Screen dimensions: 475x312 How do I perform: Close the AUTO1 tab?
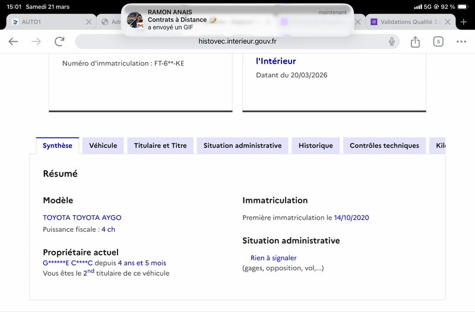[x=89, y=22]
